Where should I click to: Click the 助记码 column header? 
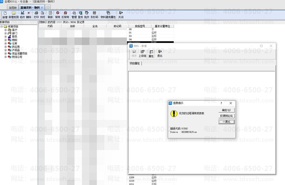(x=118, y=26)
